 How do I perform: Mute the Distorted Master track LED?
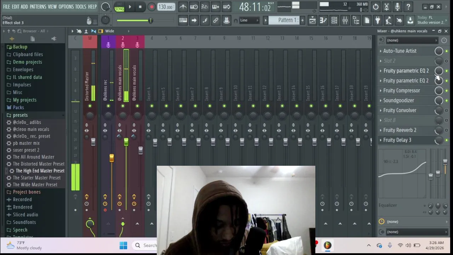[x=90, y=106]
